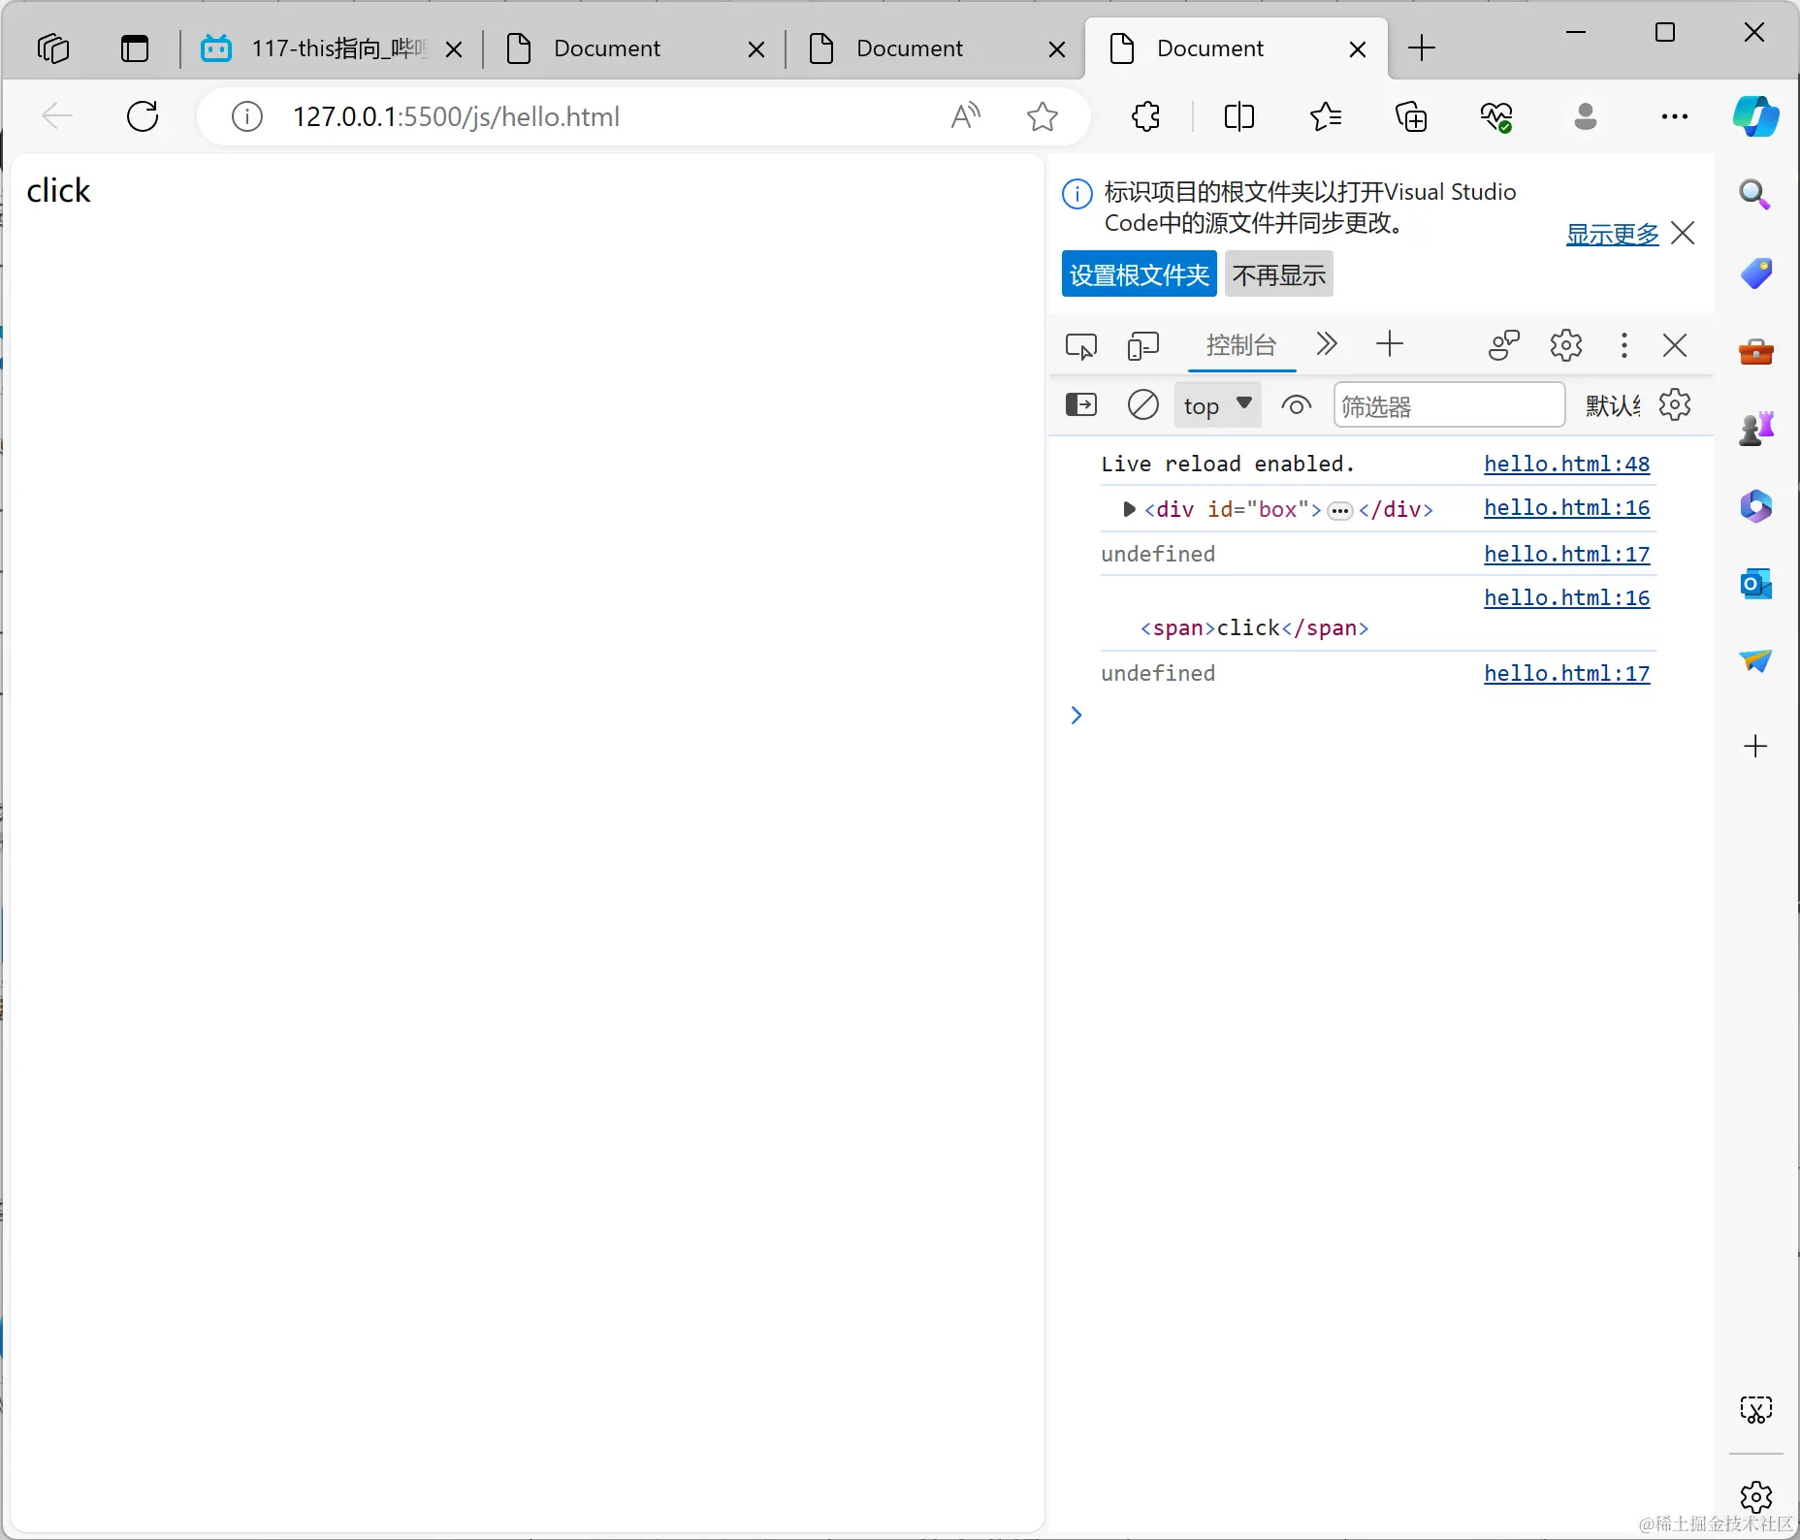Open the user profile icon
1800x1540 pixels.
(x=1586, y=116)
